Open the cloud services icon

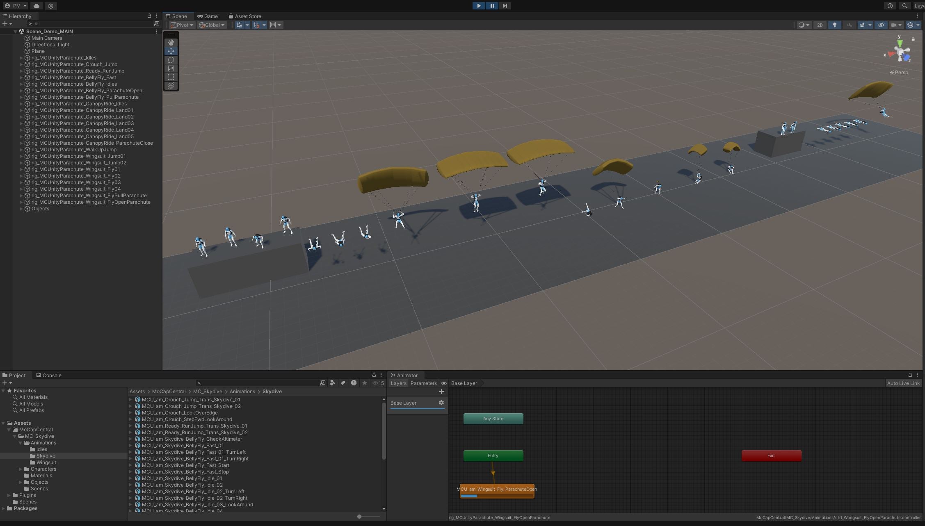(x=37, y=6)
